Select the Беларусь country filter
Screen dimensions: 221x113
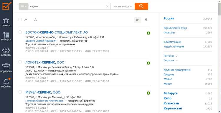[171, 93]
